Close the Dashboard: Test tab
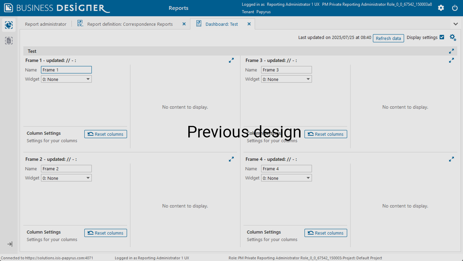Screen dimensions: 463x261 point(249,24)
